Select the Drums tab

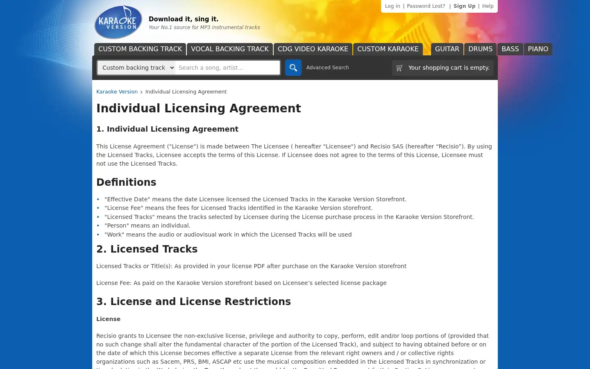(x=481, y=49)
